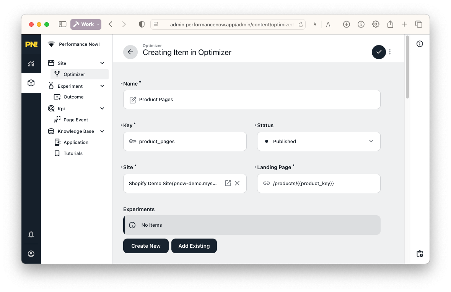The image size is (451, 292).
Task: Focus the Key field product_pages
Action: point(185,141)
